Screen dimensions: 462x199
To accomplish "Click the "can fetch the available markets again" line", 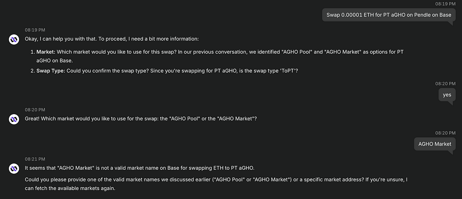I will (70, 188).
